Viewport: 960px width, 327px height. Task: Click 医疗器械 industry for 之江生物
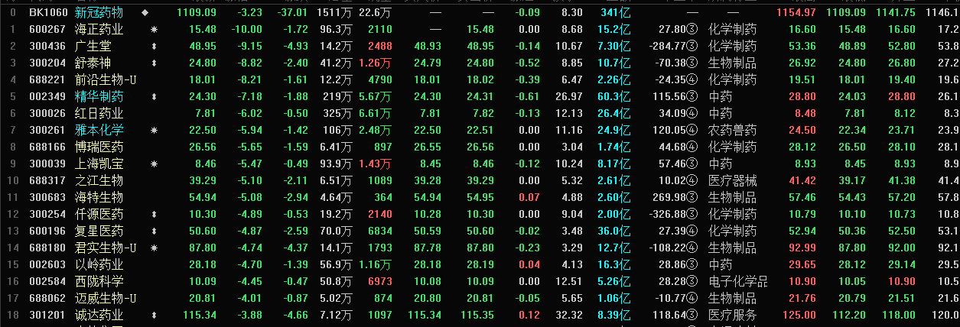click(x=732, y=180)
